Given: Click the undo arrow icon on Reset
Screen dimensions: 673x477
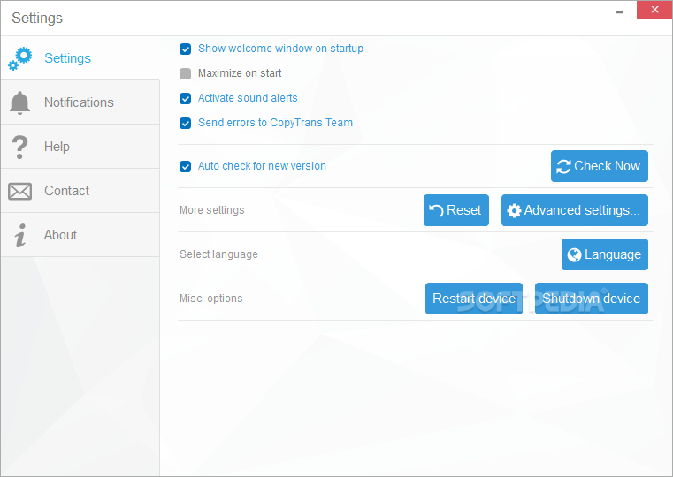Looking at the screenshot, I should point(436,210).
